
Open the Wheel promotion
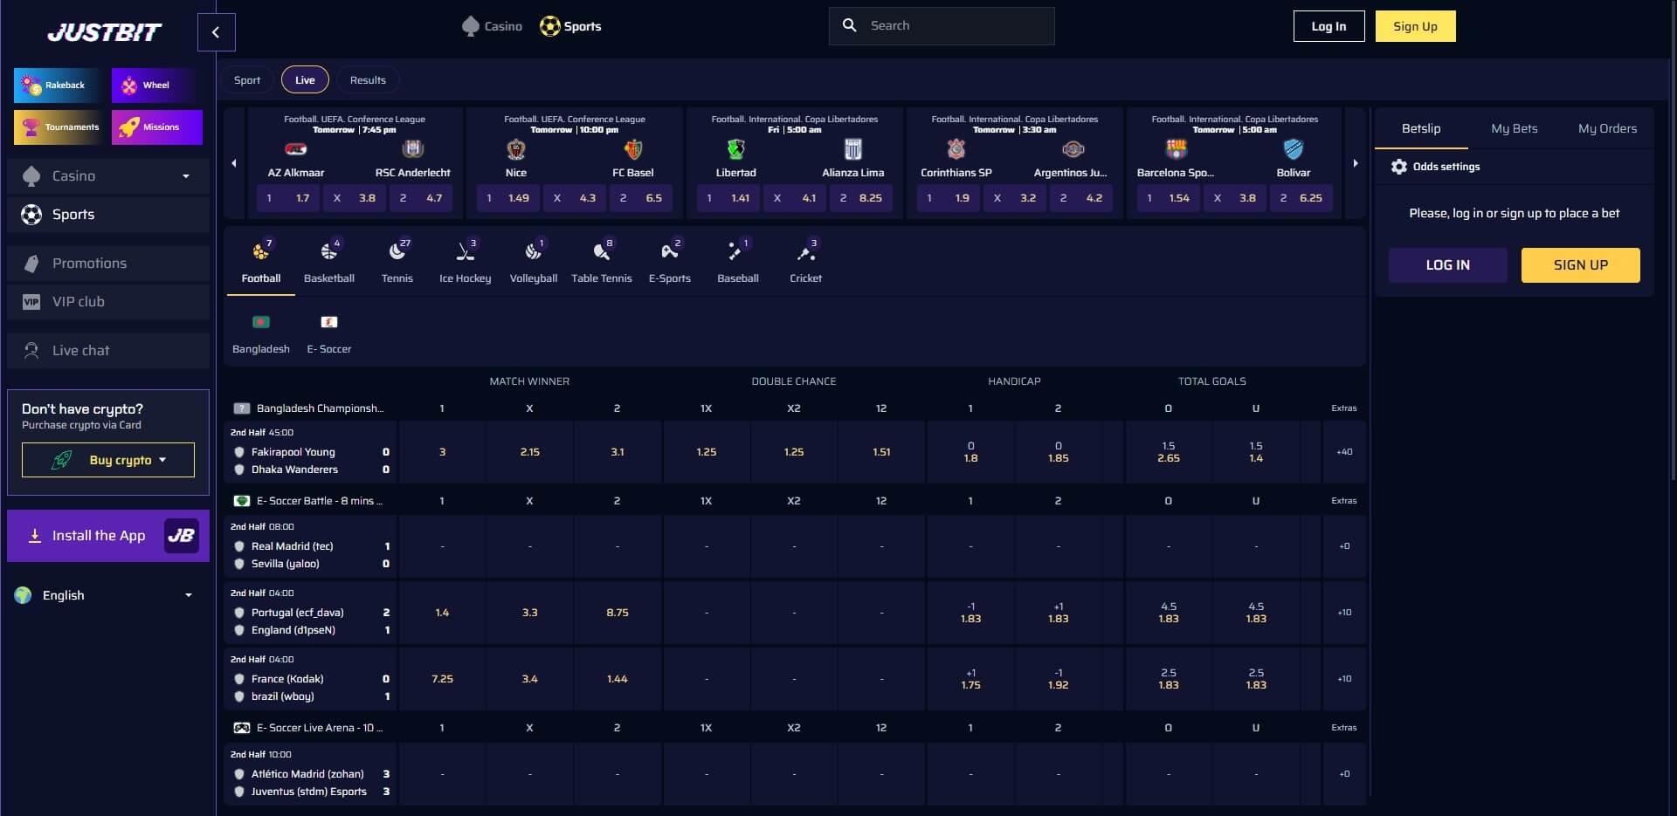coord(155,85)
